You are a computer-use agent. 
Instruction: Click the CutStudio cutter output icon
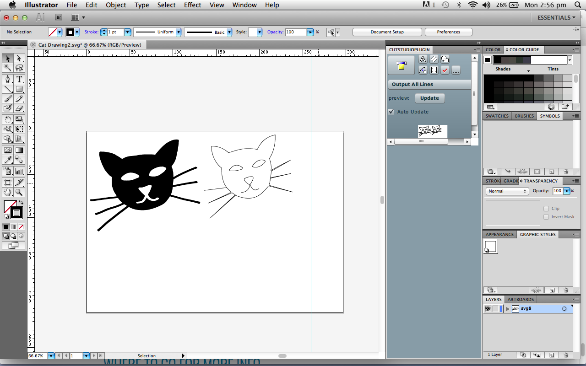[401, 65]
